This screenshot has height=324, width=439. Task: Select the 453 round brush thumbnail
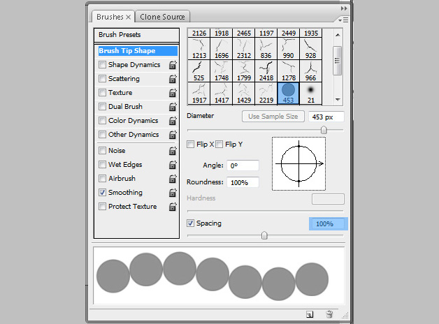pos(289,94)
